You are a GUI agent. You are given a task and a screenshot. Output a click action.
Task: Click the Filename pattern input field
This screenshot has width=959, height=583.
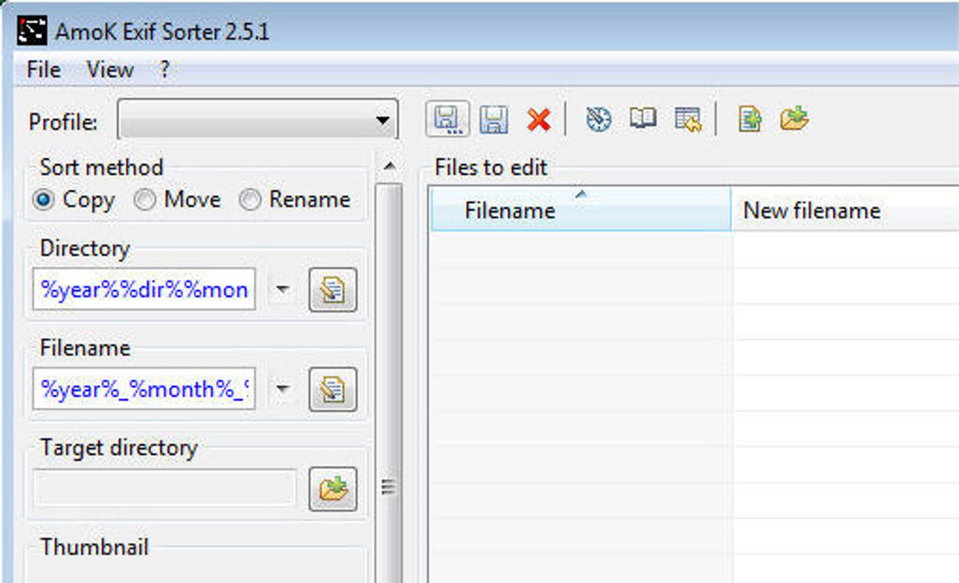144,389
